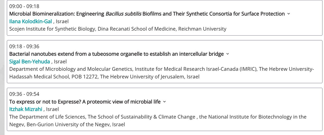Screen dimensions: 324x135
Task: Click the proteomic view of microbial life title
Action: pyautogui.click(x=85, y=102)
